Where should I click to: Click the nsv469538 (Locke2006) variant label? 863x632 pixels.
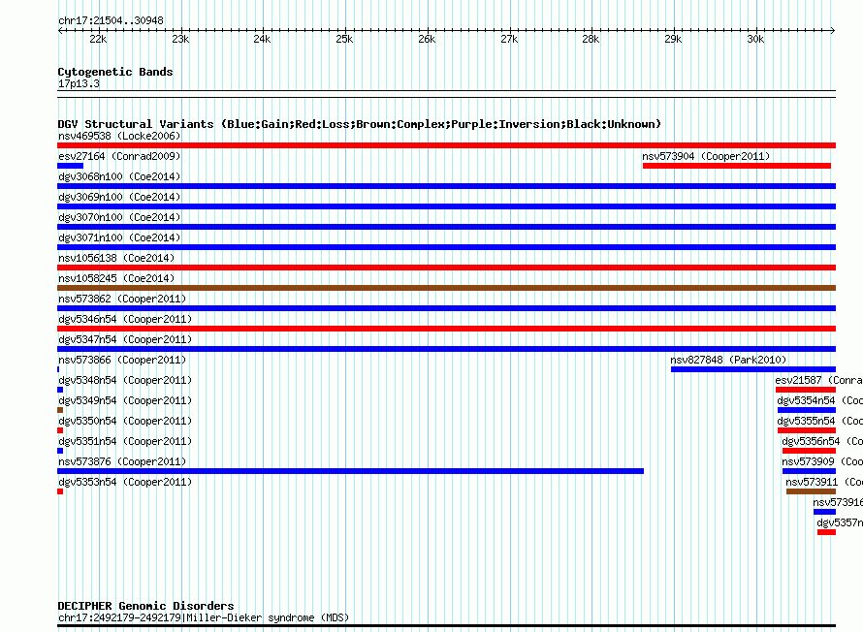pos(119,136)
